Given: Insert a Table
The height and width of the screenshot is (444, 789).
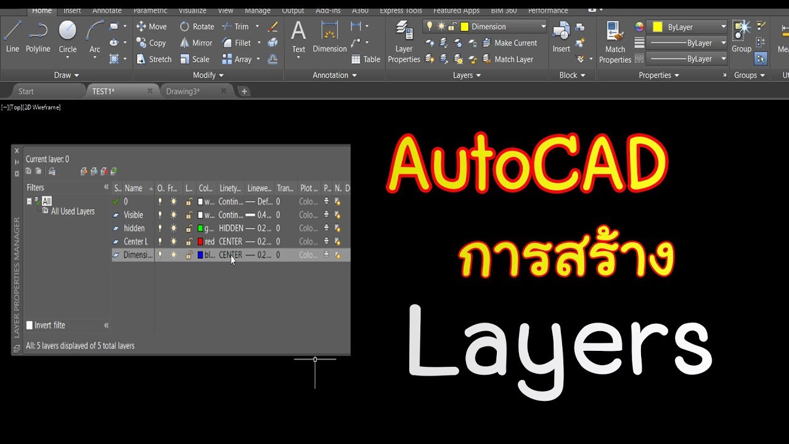Looking at the screenshot, I should (x=366, y=59).
